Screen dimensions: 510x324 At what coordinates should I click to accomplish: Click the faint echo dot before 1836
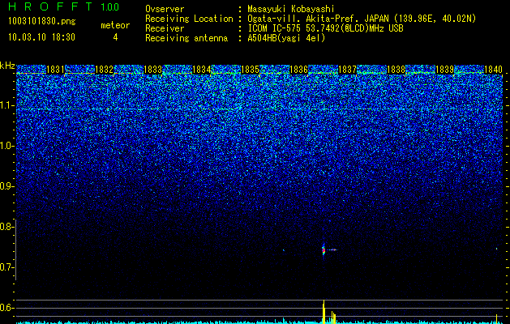[284, 250]
